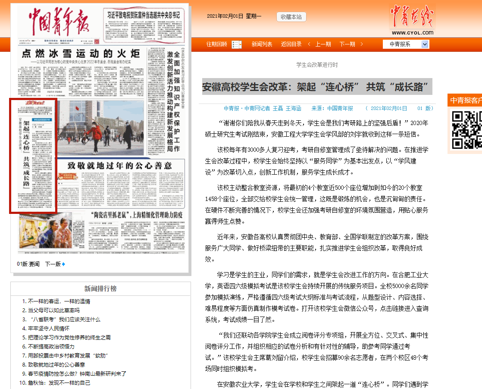
Task: Open the calendar icon beside 往期回顾
Action: (237, 44)
